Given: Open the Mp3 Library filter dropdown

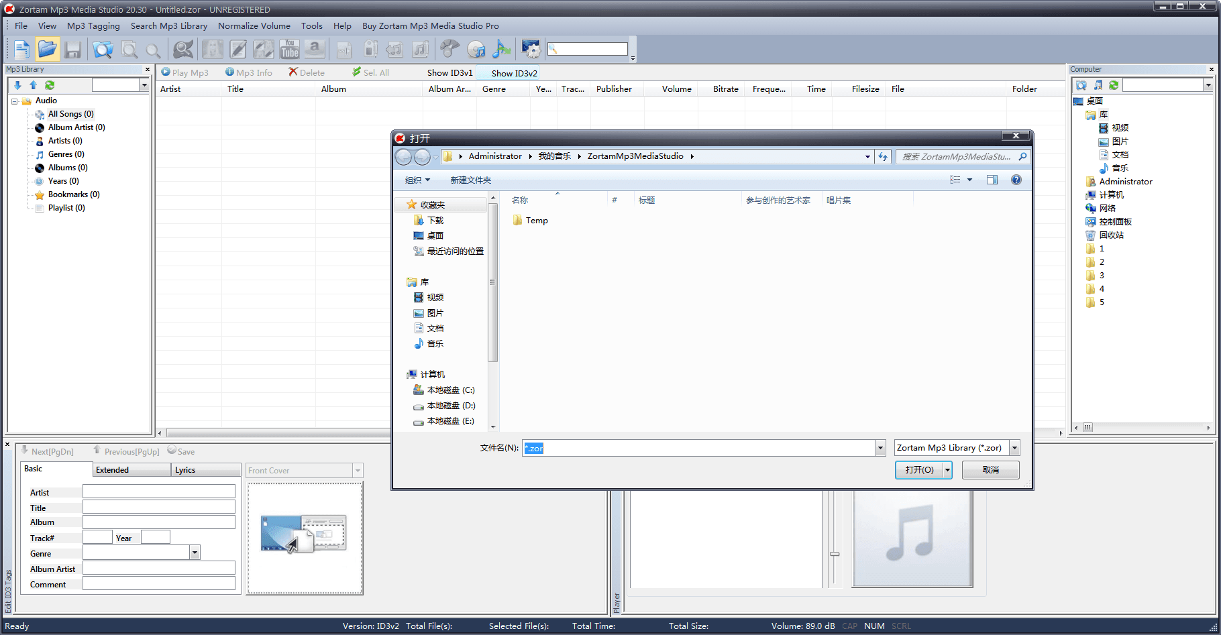Looking at the screenshot, I should (144, 84).
